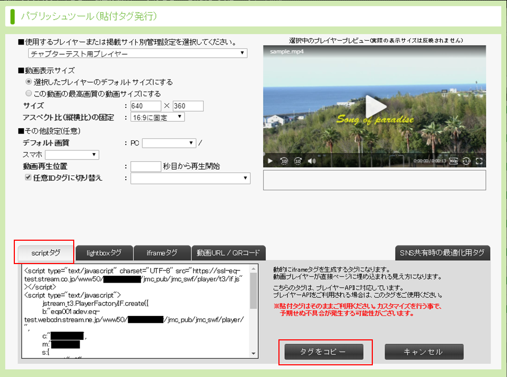Select the player's default size radio option
507x377 pixels.
click(x=29, y=82)
